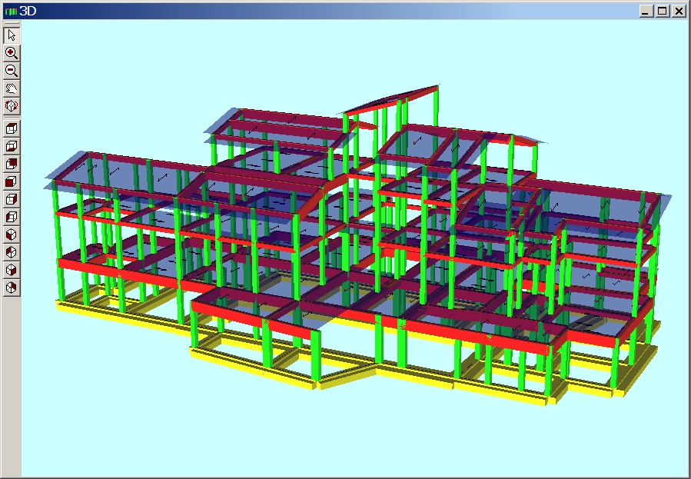691x479 pixels.
Task: Select cube view with red left face
Action: tap(12, 217)
